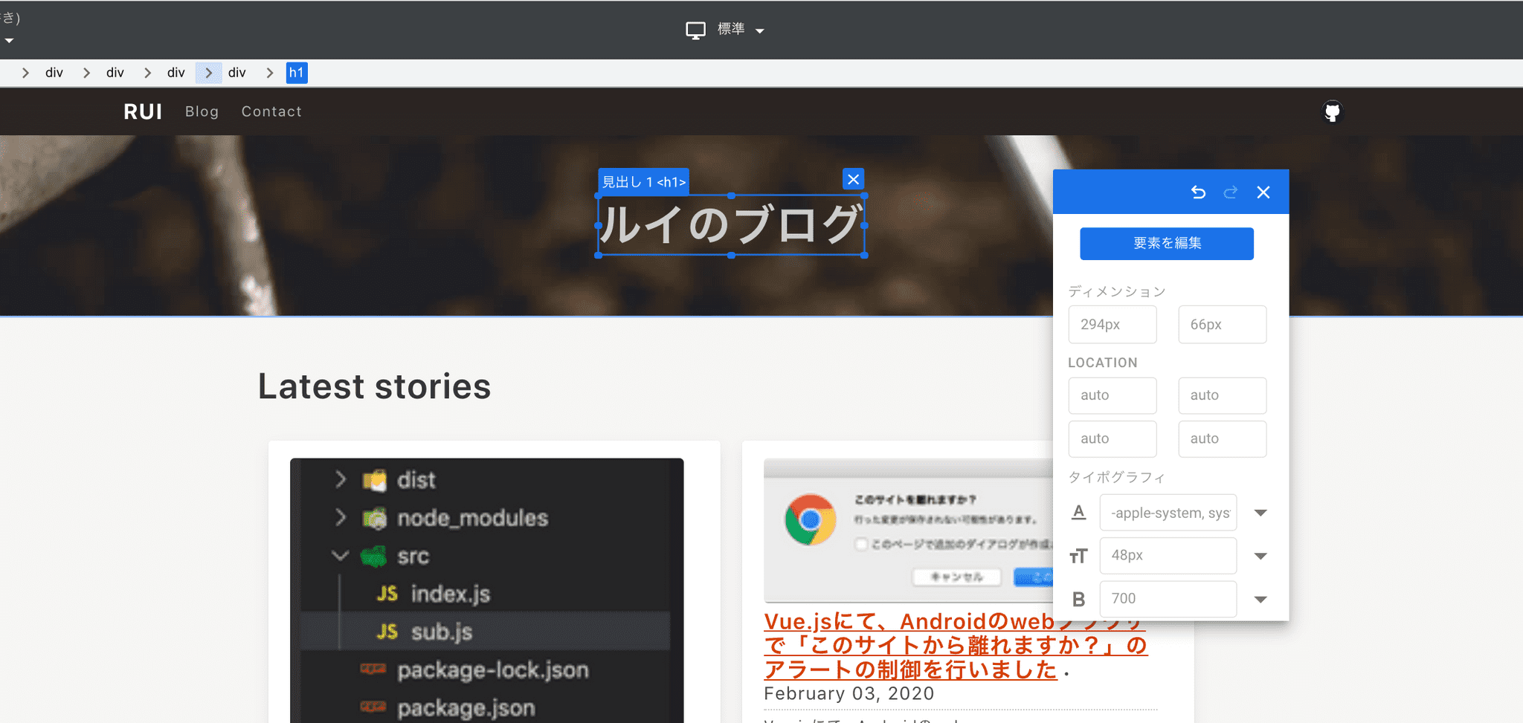Click the 見出し 1 <h1> tag label
Screen dimensions: 1523x723
[644, 182]
